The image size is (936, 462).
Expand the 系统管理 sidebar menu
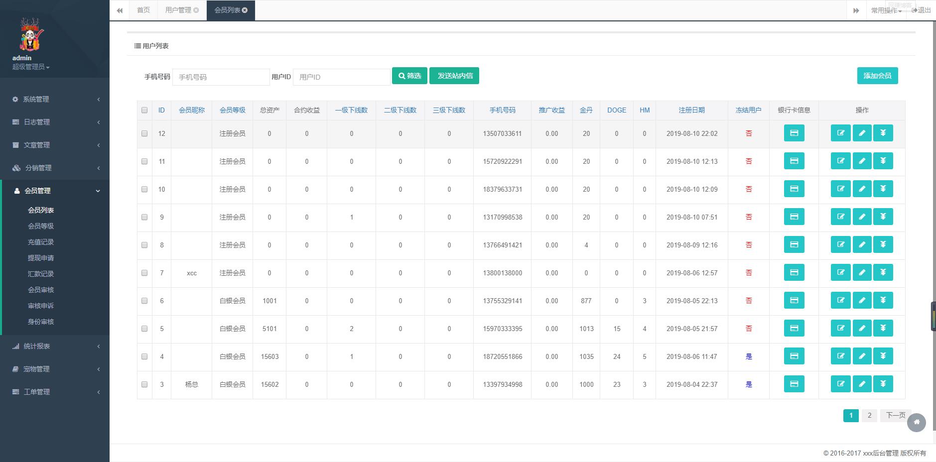click(55, 99)
